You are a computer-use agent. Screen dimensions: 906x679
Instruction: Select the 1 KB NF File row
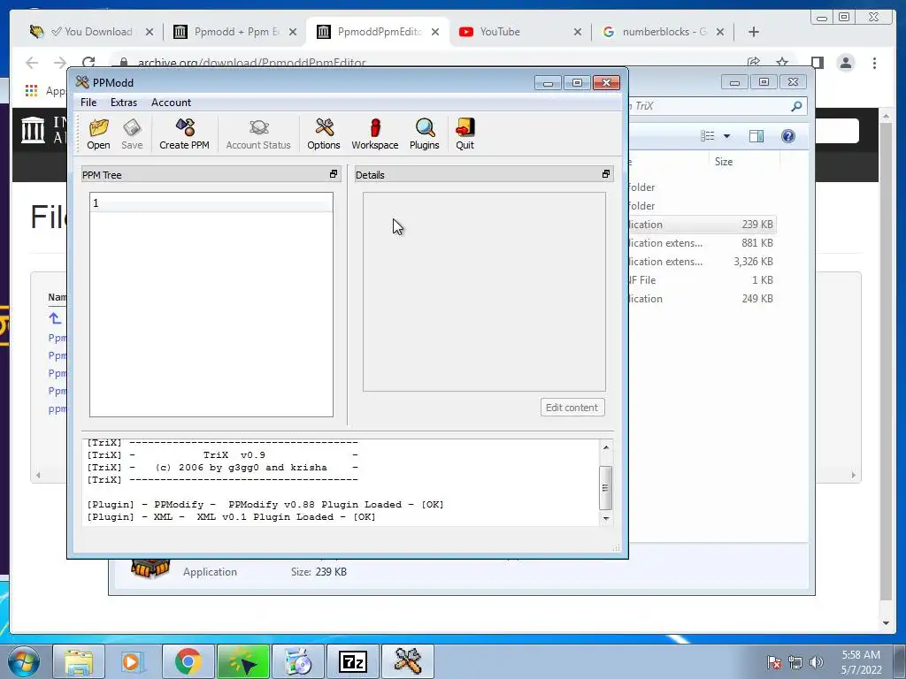(702, 280)
